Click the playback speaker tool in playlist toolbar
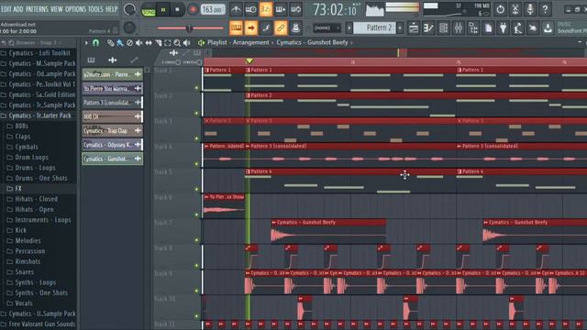The image size is (587, 330). pos(186,43)
